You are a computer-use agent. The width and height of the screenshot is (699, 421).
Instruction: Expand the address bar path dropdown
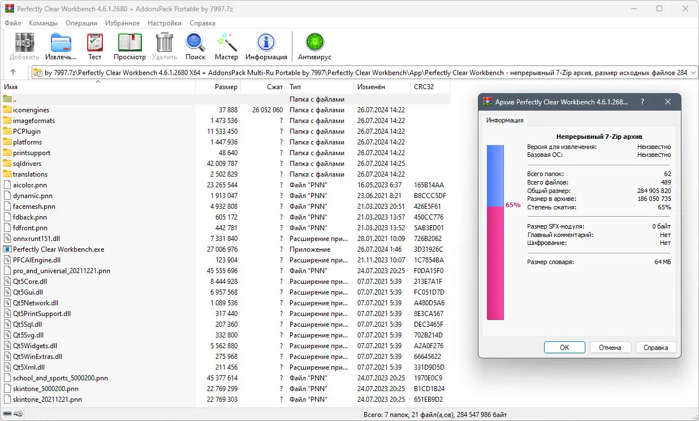click(694, 72)
